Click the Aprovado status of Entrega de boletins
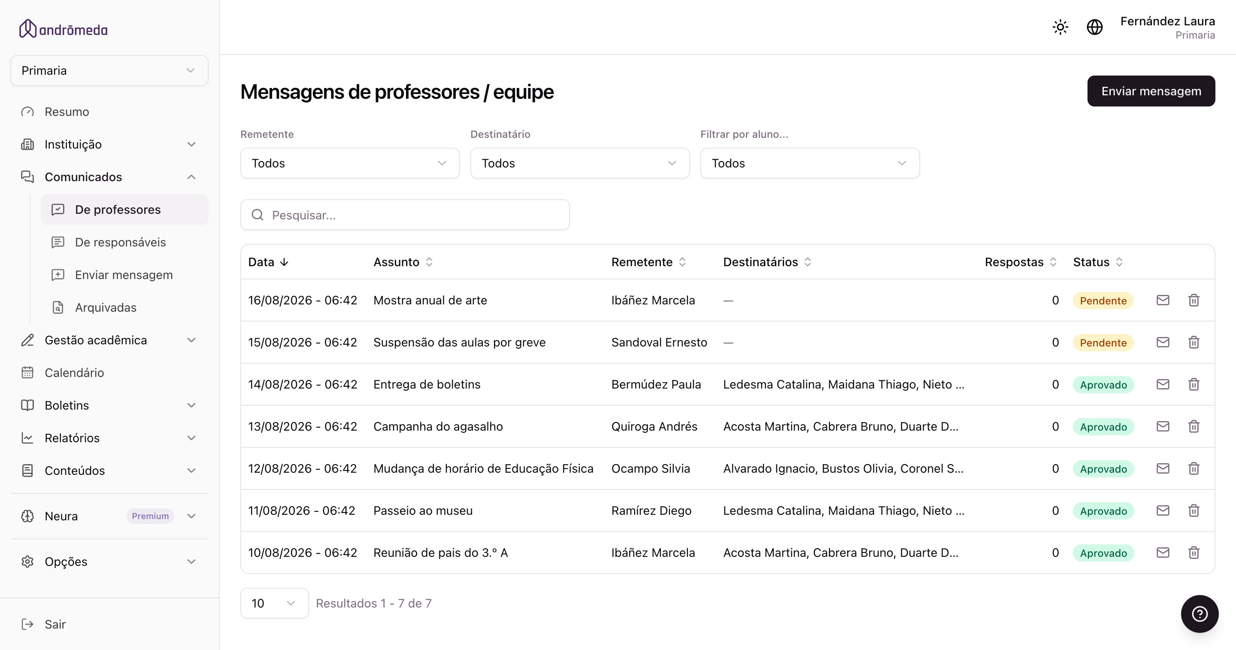 click(x=1103, y=385)
